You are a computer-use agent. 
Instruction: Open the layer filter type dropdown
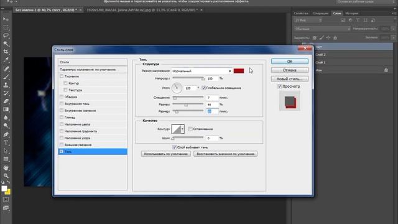[309, 20]
